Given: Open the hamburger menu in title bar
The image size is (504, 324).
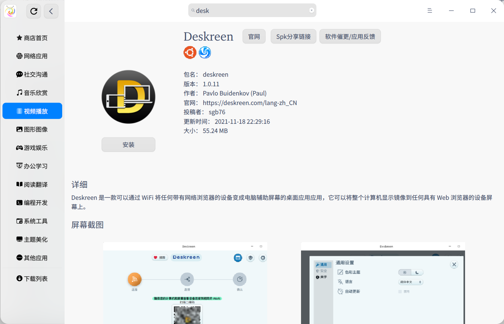Looking at the screenshot, I should click(430, 11).
